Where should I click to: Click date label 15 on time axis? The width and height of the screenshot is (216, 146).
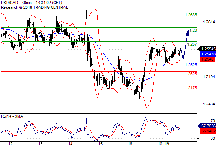100,144
